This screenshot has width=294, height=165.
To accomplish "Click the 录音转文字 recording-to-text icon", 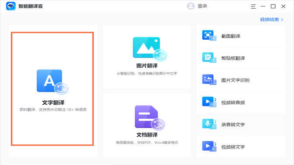I will click(x=209, y=124).
